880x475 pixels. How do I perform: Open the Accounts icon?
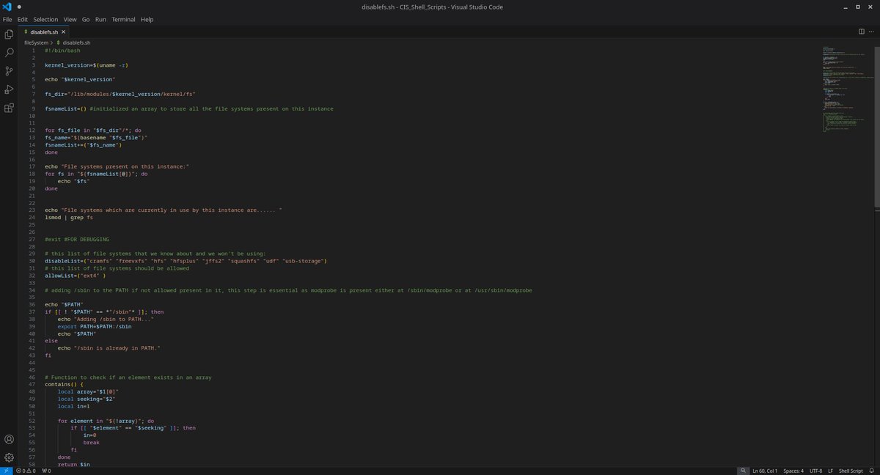9,438
